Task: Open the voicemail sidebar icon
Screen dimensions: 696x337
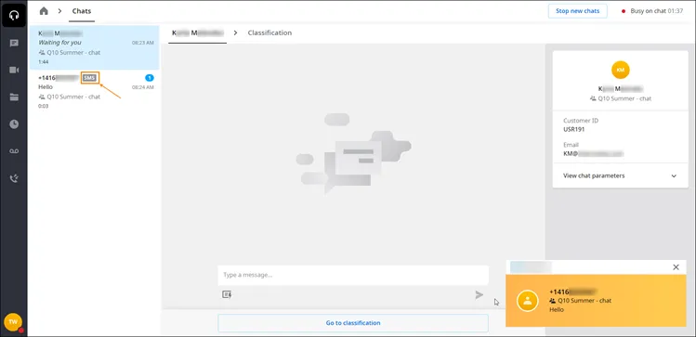Action: [14, 151]
